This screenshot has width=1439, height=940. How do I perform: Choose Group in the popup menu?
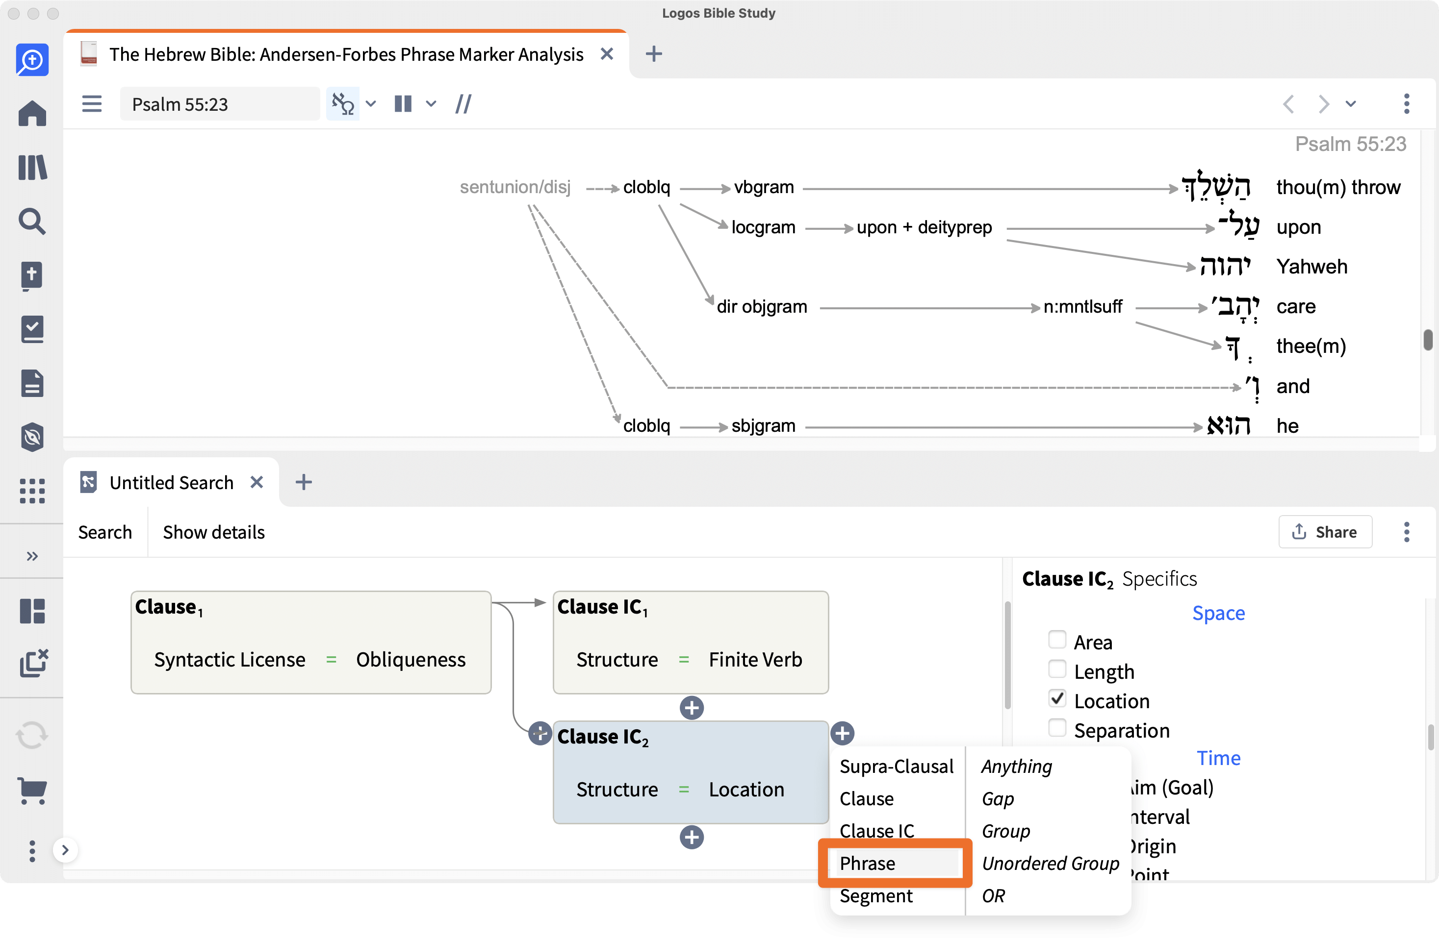[1005, 831]
